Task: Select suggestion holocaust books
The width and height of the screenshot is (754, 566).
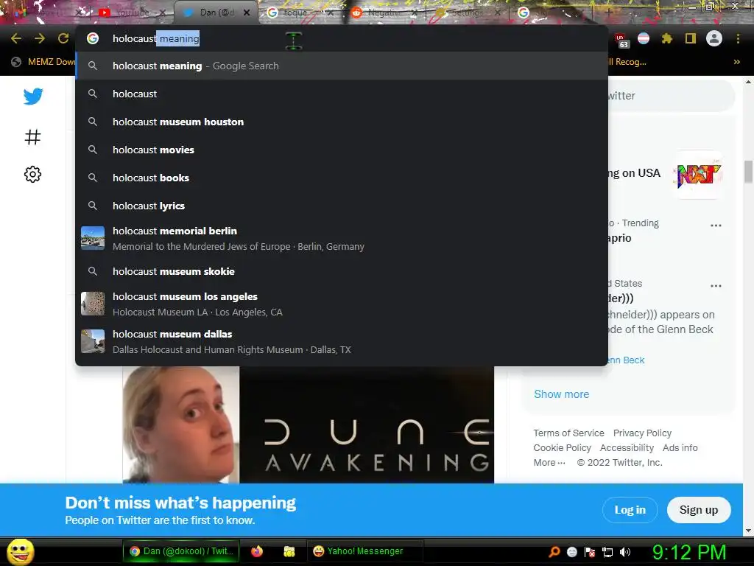Action: (x=342, y=178)
